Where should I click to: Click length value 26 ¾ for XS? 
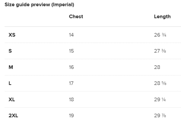point(160,35)
